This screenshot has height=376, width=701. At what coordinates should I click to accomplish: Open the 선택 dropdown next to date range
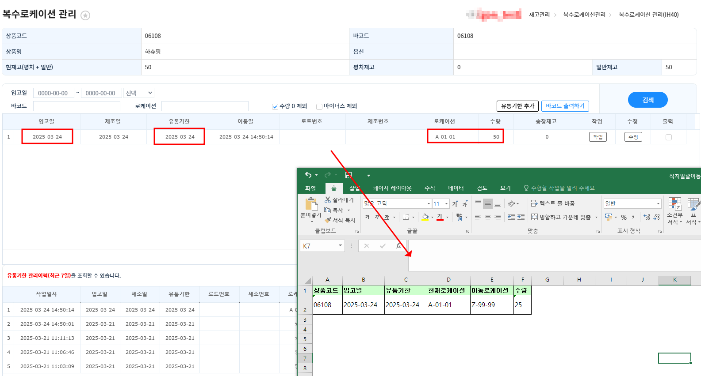coord(139,93)
